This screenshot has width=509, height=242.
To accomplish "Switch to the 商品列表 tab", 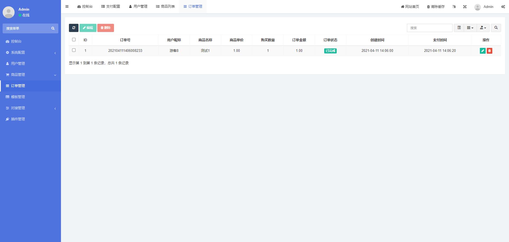I will click(x=165, y=7).
